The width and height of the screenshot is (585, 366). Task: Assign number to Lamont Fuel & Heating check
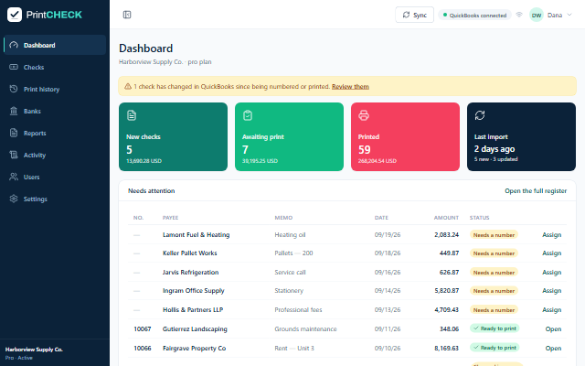pos(551,235)
